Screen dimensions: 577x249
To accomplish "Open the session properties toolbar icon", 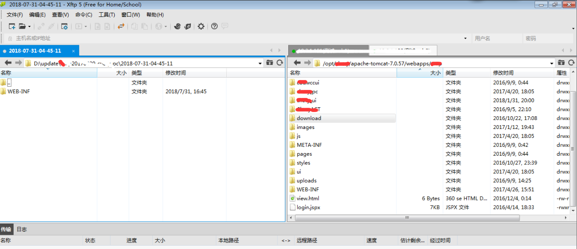I will pos(64,26).
